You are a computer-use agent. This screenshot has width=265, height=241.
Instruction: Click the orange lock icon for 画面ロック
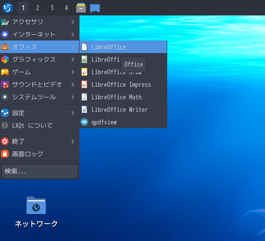5,154
